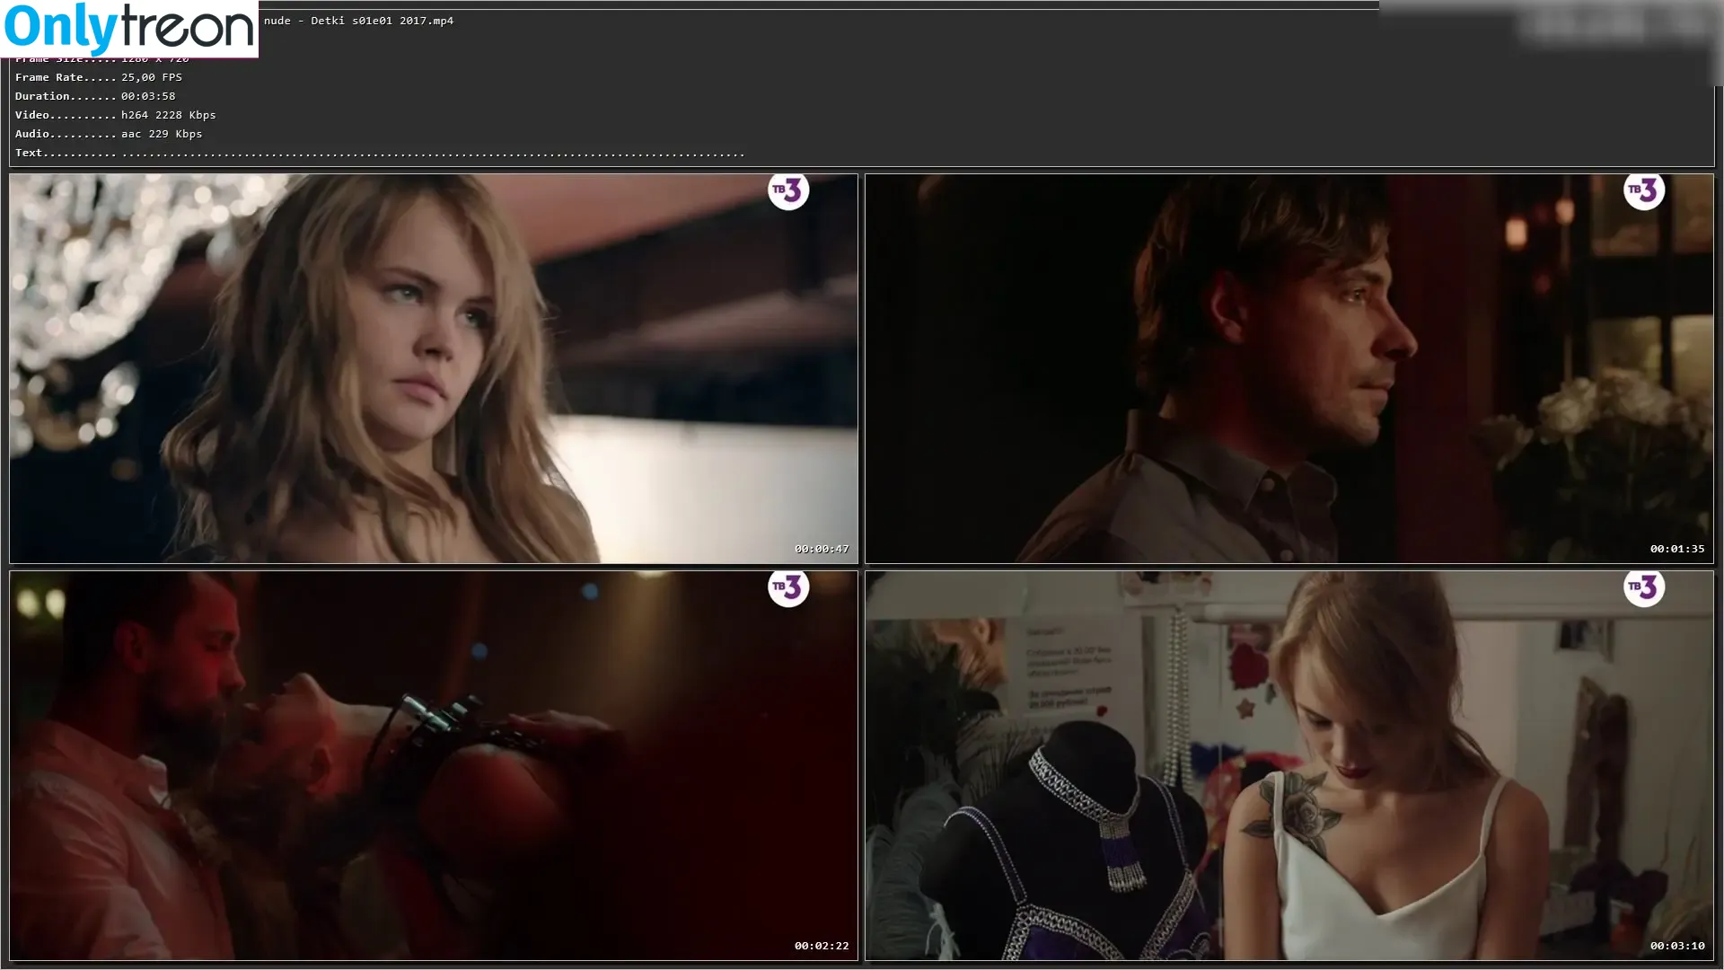Open the thumbnail at timestamp 00:02:22
1724x970 pixels.
(x=434, y=765)
